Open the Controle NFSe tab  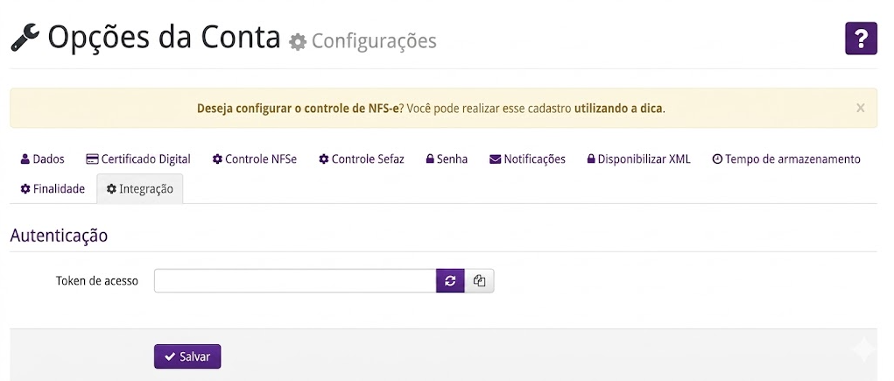(255, 159)
